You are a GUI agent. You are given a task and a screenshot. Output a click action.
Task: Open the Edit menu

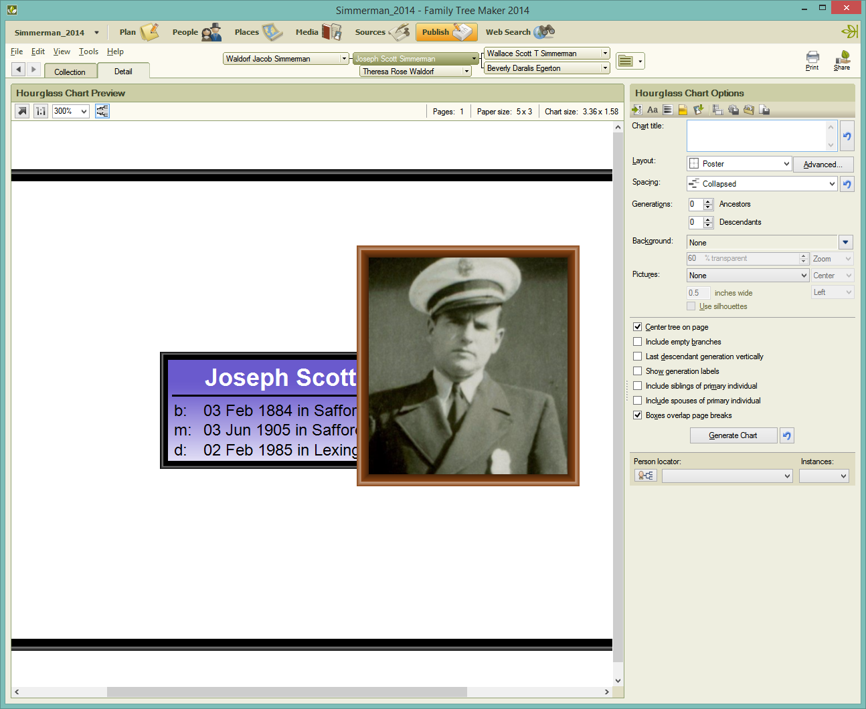click(38, 52)
